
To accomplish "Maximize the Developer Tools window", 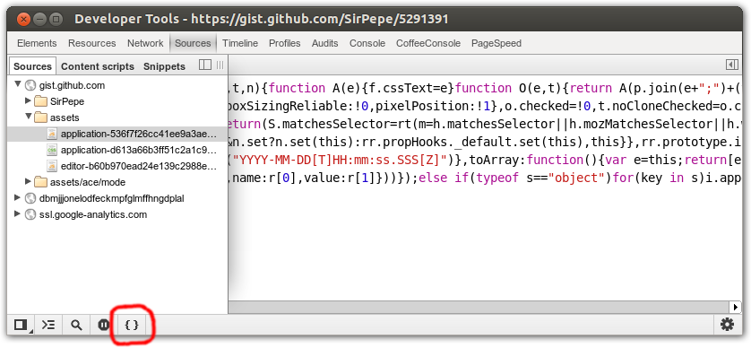I will pyautogui.click(x=56, y=19).
